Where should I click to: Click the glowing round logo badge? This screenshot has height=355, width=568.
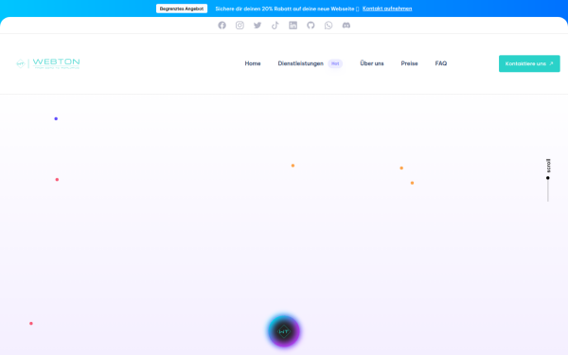point(284,331)
